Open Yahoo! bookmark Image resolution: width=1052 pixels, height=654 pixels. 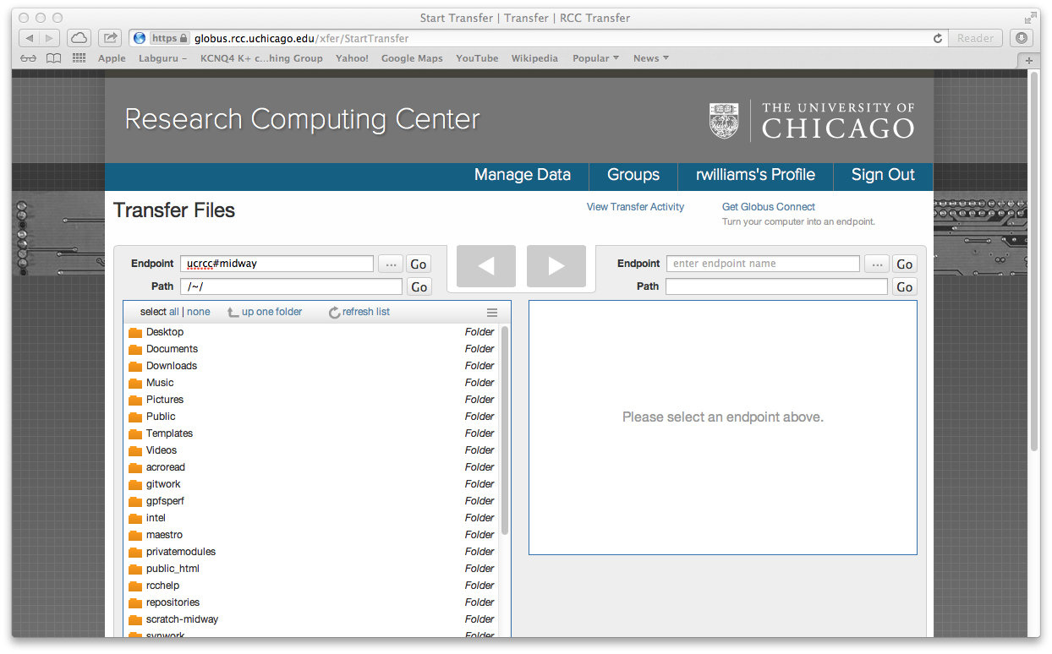tap(352, 58)
